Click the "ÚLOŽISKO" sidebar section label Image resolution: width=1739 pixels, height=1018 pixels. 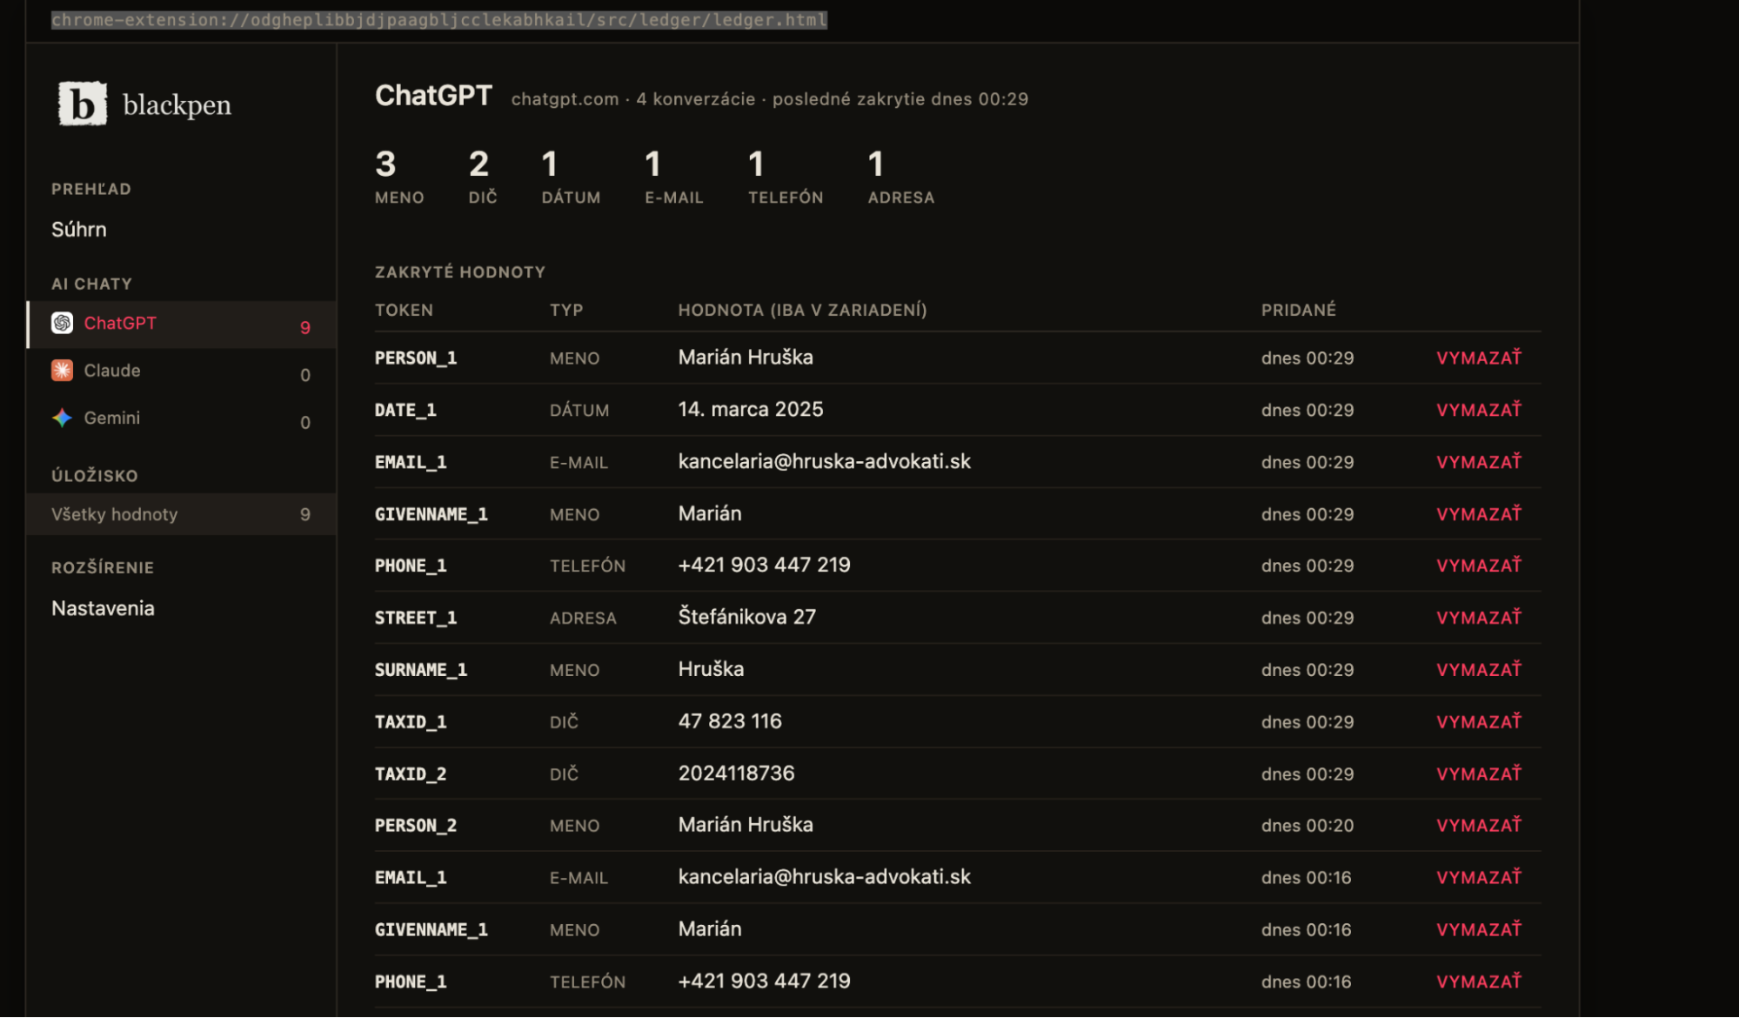[x=95, y=476]
